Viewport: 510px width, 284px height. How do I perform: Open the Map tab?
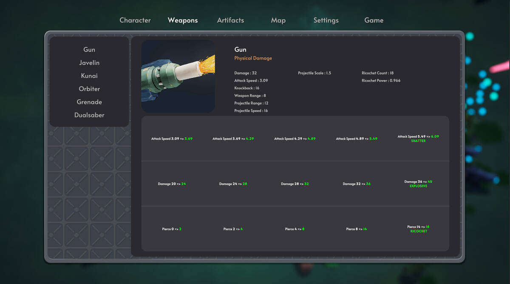[278, 20]
